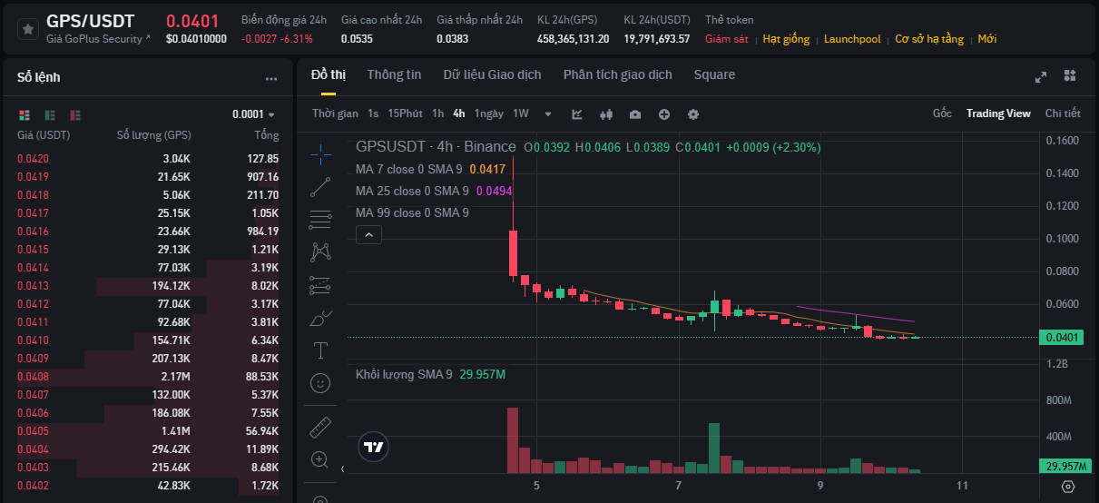Screen dimensions: 1099x503
Task: Open the Thông tin tab
Action: point(394,74)
